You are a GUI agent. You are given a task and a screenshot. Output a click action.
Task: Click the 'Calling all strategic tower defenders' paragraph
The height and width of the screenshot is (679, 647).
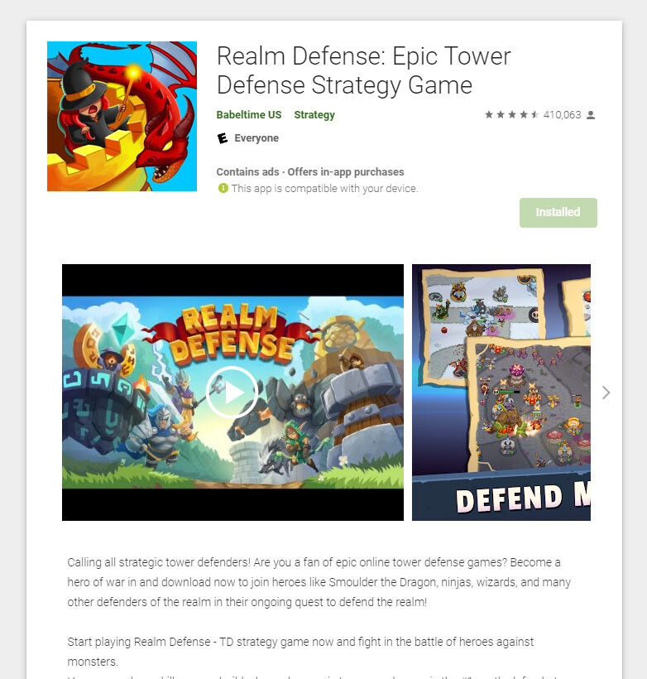(x=319, y=582)
